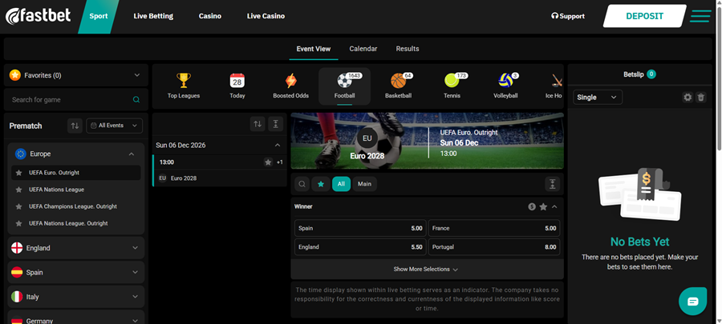Click the search magnifier in game search
The width and height of the screenshot is (722, 324).
click(136, 99)
